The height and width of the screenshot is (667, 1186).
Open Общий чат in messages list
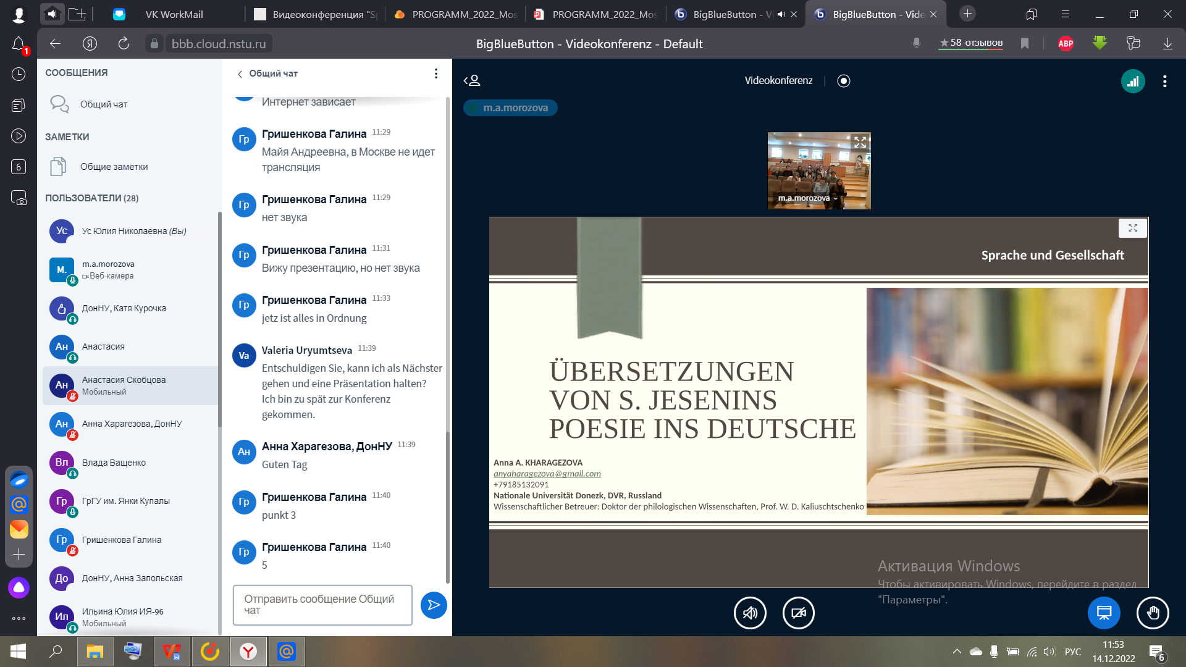click(x=104, y=104)
